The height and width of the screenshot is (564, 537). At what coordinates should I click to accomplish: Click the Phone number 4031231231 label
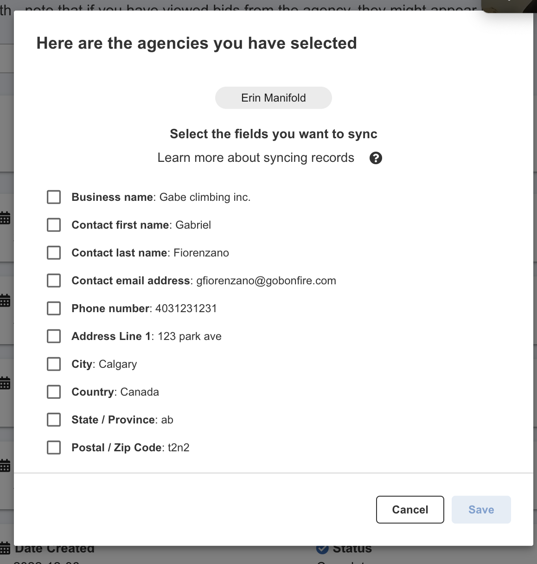click(144, 308)
